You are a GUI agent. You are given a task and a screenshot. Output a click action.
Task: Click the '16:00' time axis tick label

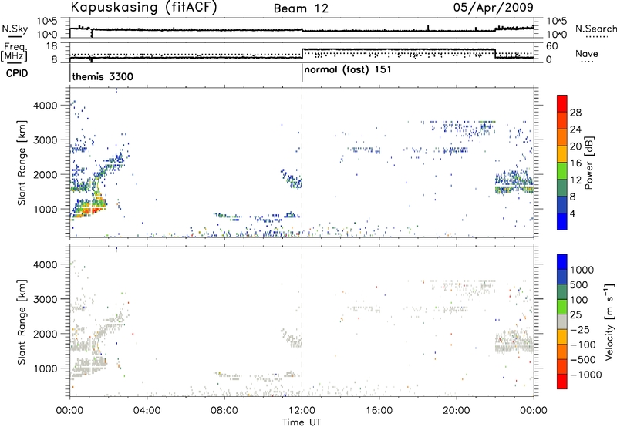(379, 411)
